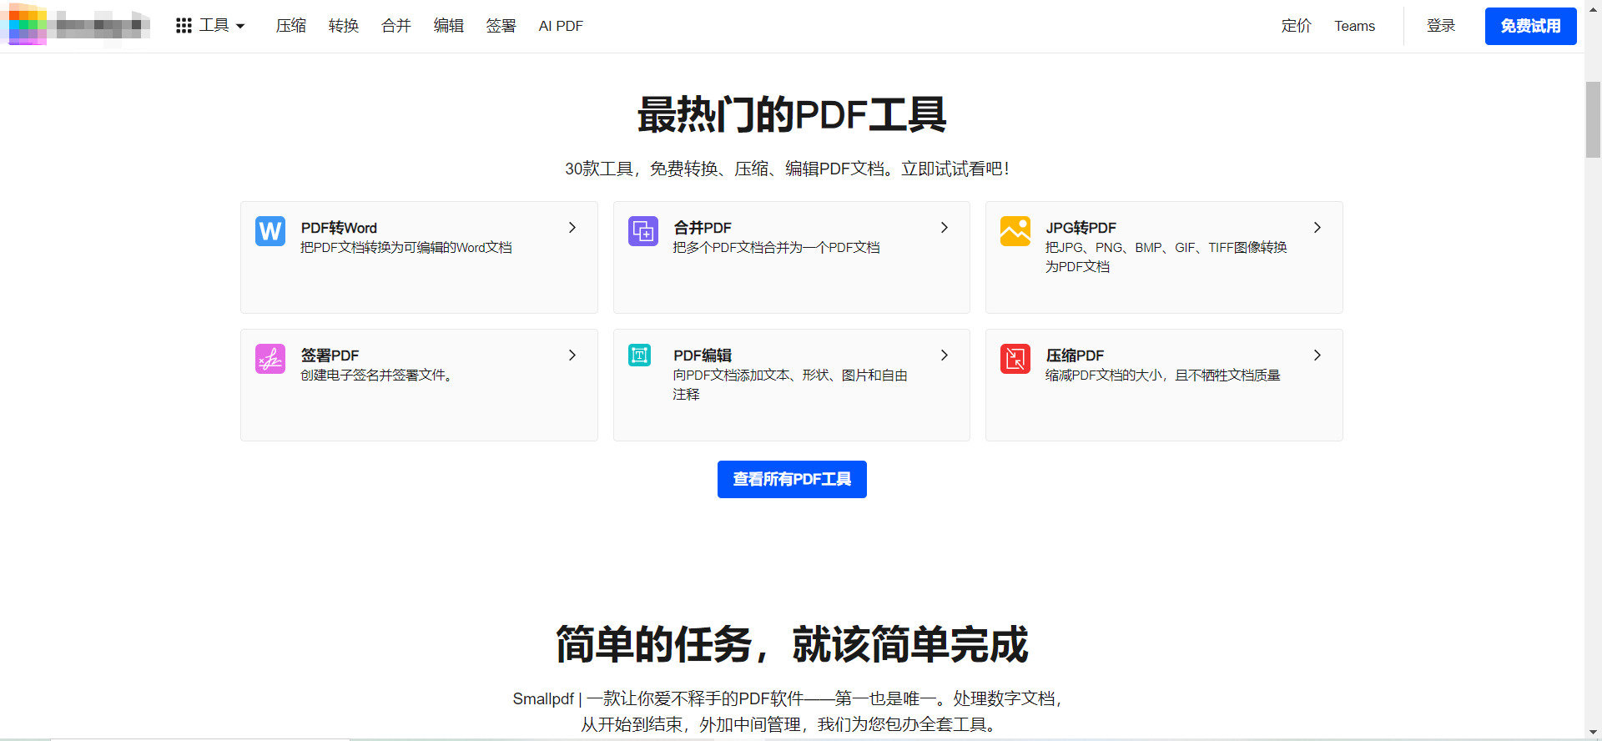Click the arrow on JPG转PDF card

1317,228
